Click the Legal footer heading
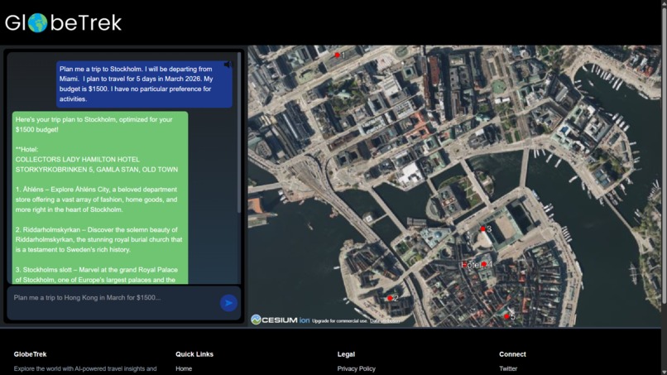 (x=346, y=354)
